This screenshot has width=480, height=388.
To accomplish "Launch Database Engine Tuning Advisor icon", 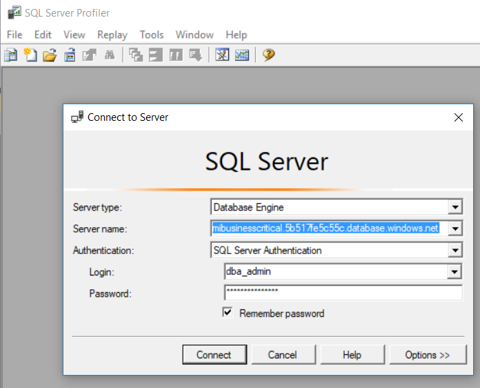I will [x=222, y=55].
